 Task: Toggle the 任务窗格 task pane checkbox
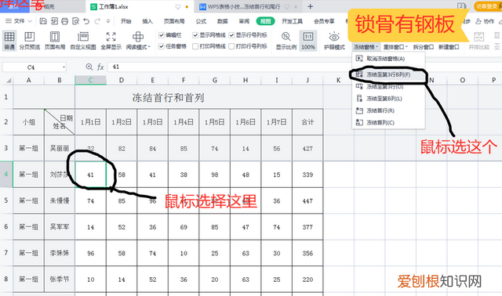coord(162,46)
